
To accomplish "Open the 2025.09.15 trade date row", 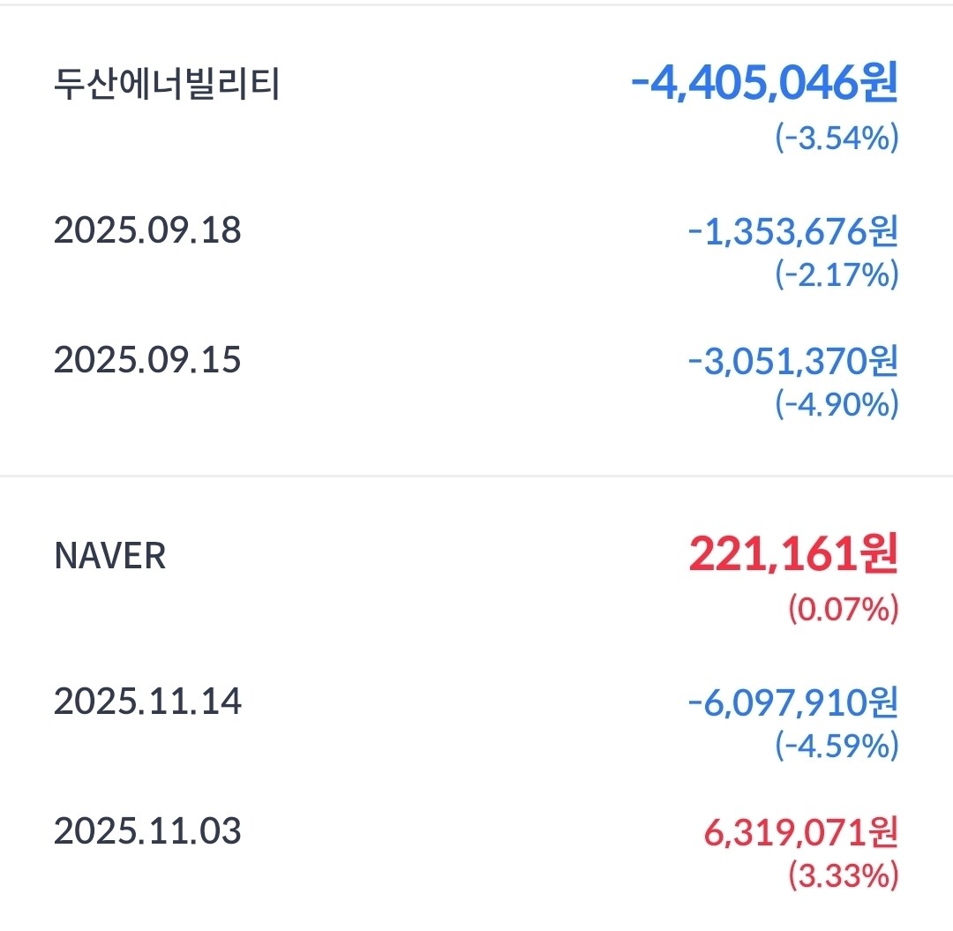I will click(x=147, y=360).
